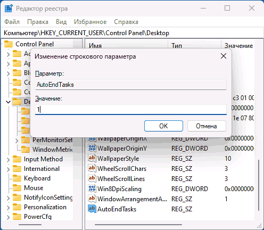Click the Параметр field showing AutoEndTasks
Viewport: 264px width, 230px height.
click(131, 85)
